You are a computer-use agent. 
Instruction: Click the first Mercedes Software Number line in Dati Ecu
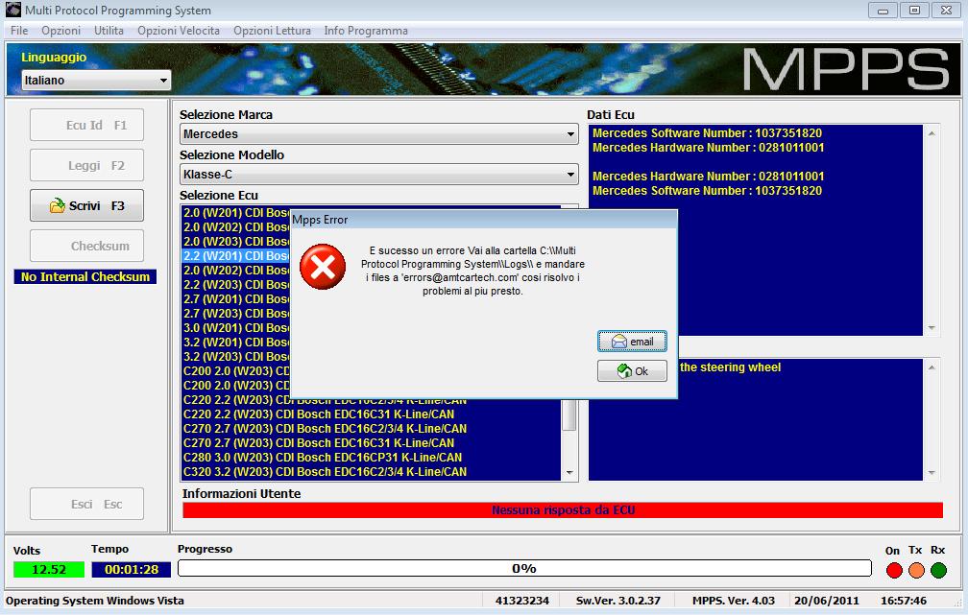coord(707,132)
